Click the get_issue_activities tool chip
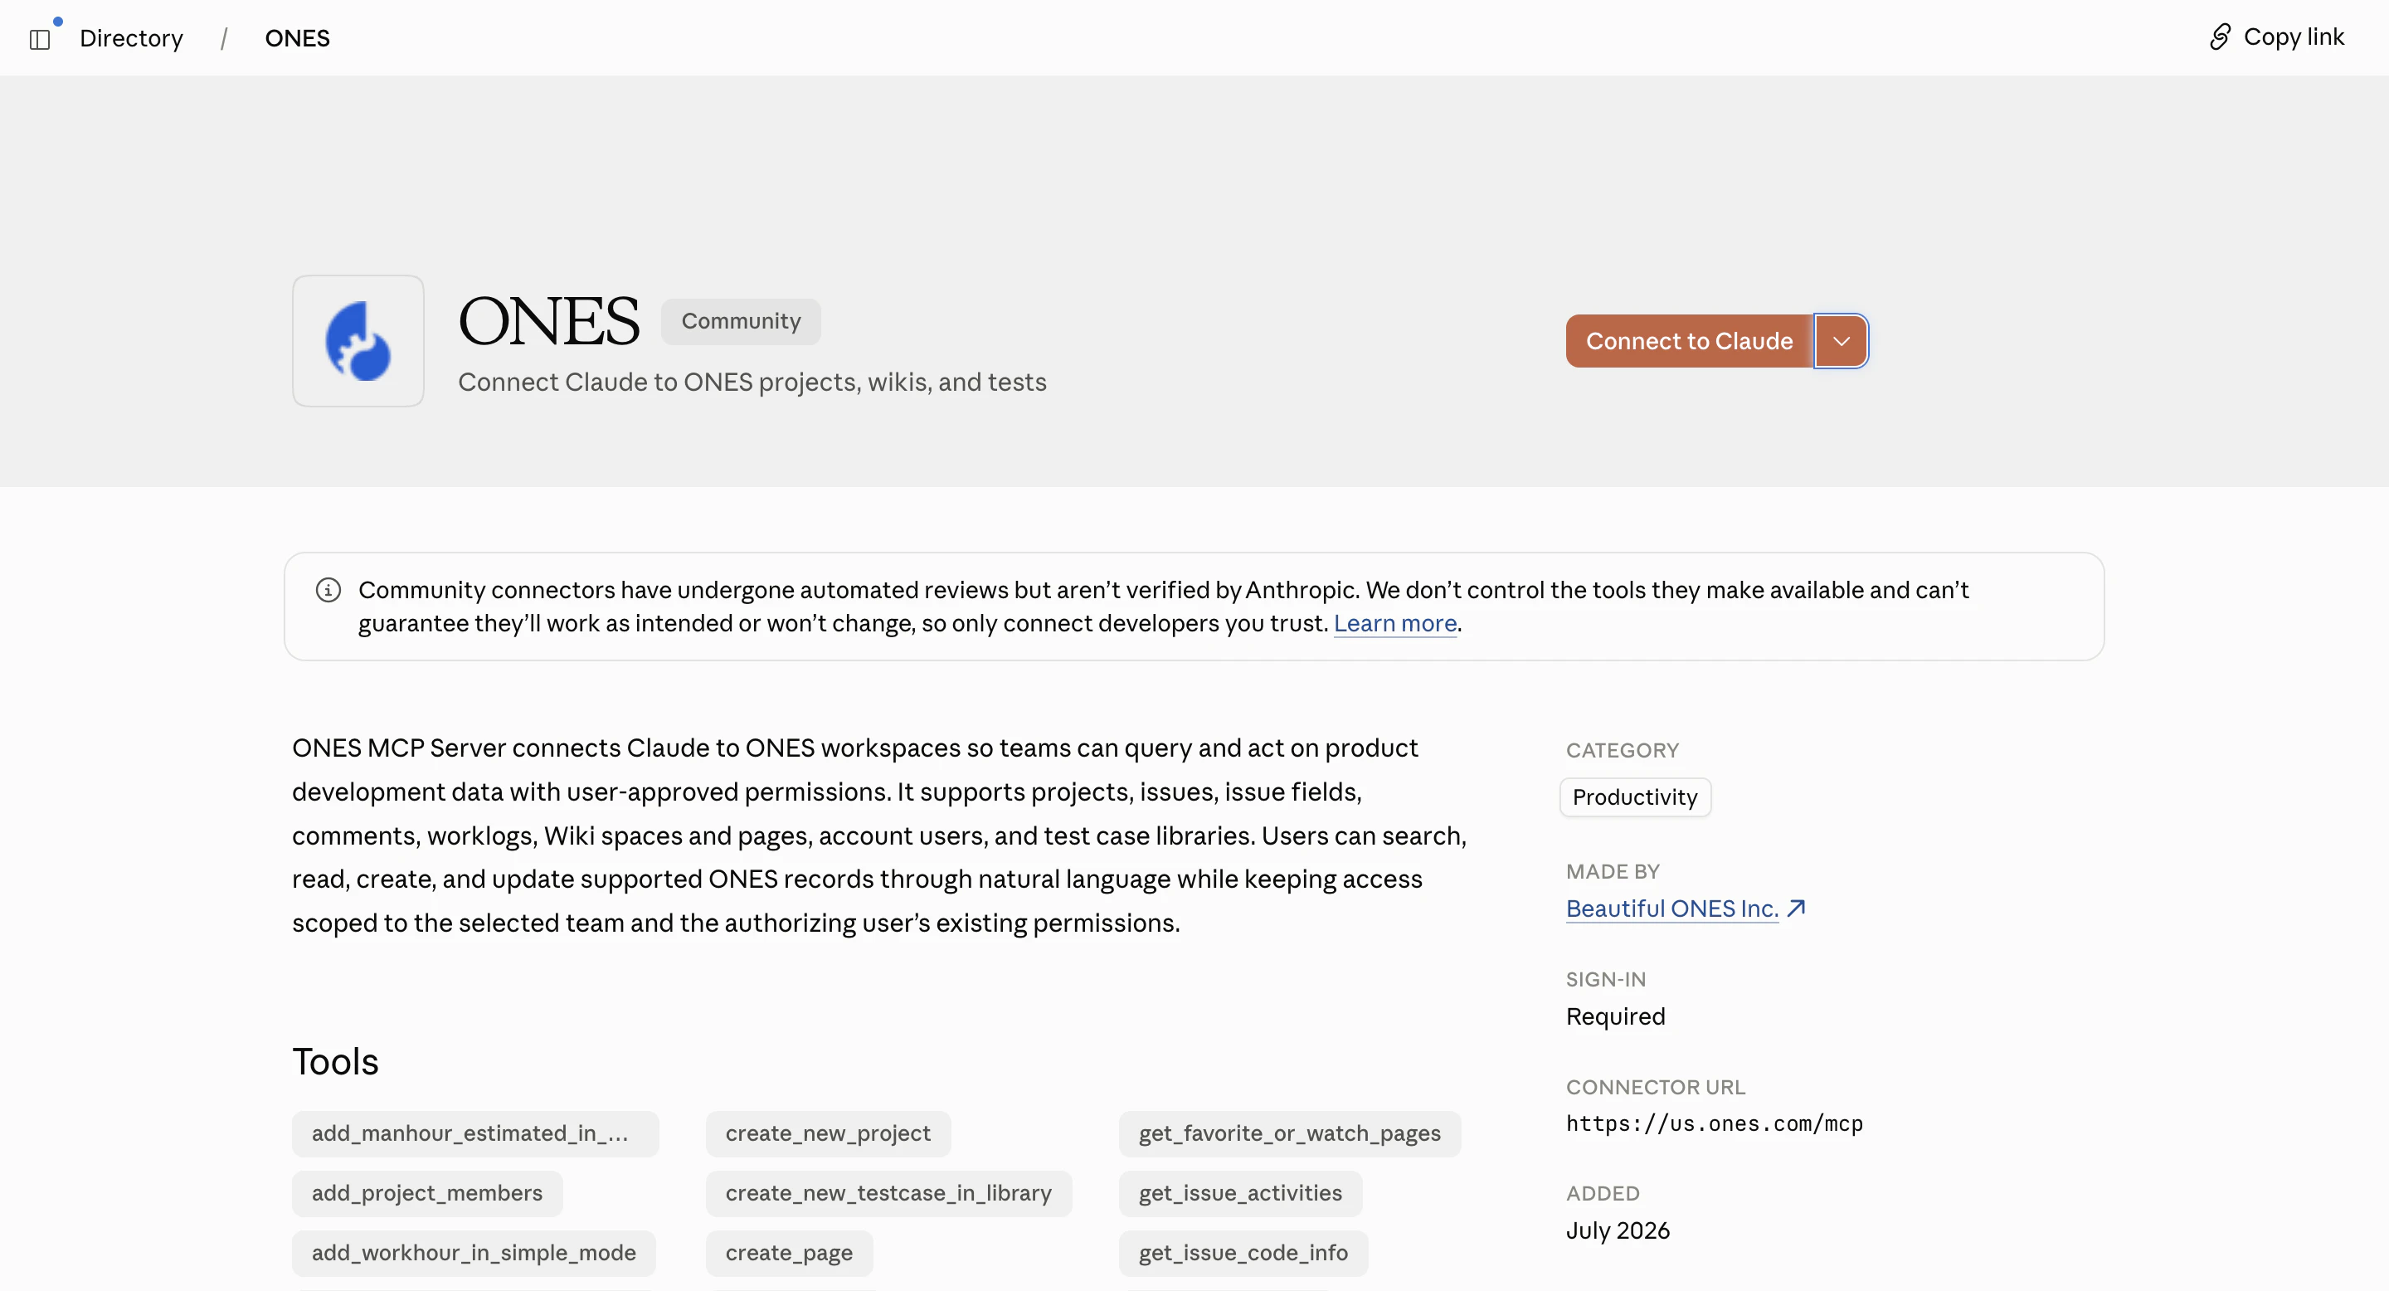The height and width of the screenshot is (1291, 2389). (1241, 1194)
